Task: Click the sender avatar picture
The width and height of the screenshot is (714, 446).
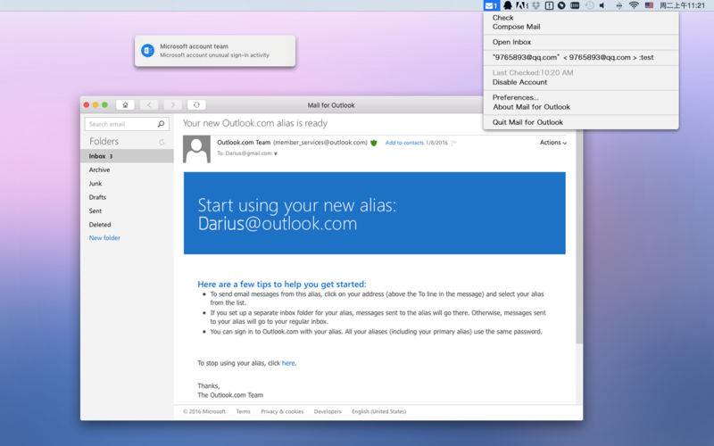Action: coord(196,149)
